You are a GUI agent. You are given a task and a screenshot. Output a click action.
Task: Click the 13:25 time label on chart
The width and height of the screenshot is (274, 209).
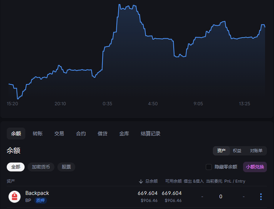click(x=245, y=104)
